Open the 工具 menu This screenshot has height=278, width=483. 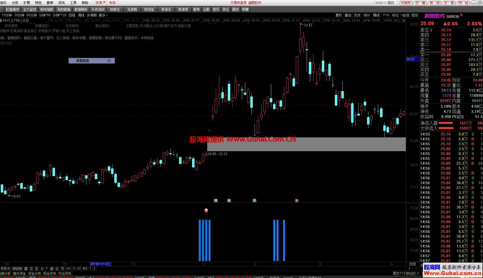[x=73, y=3]
